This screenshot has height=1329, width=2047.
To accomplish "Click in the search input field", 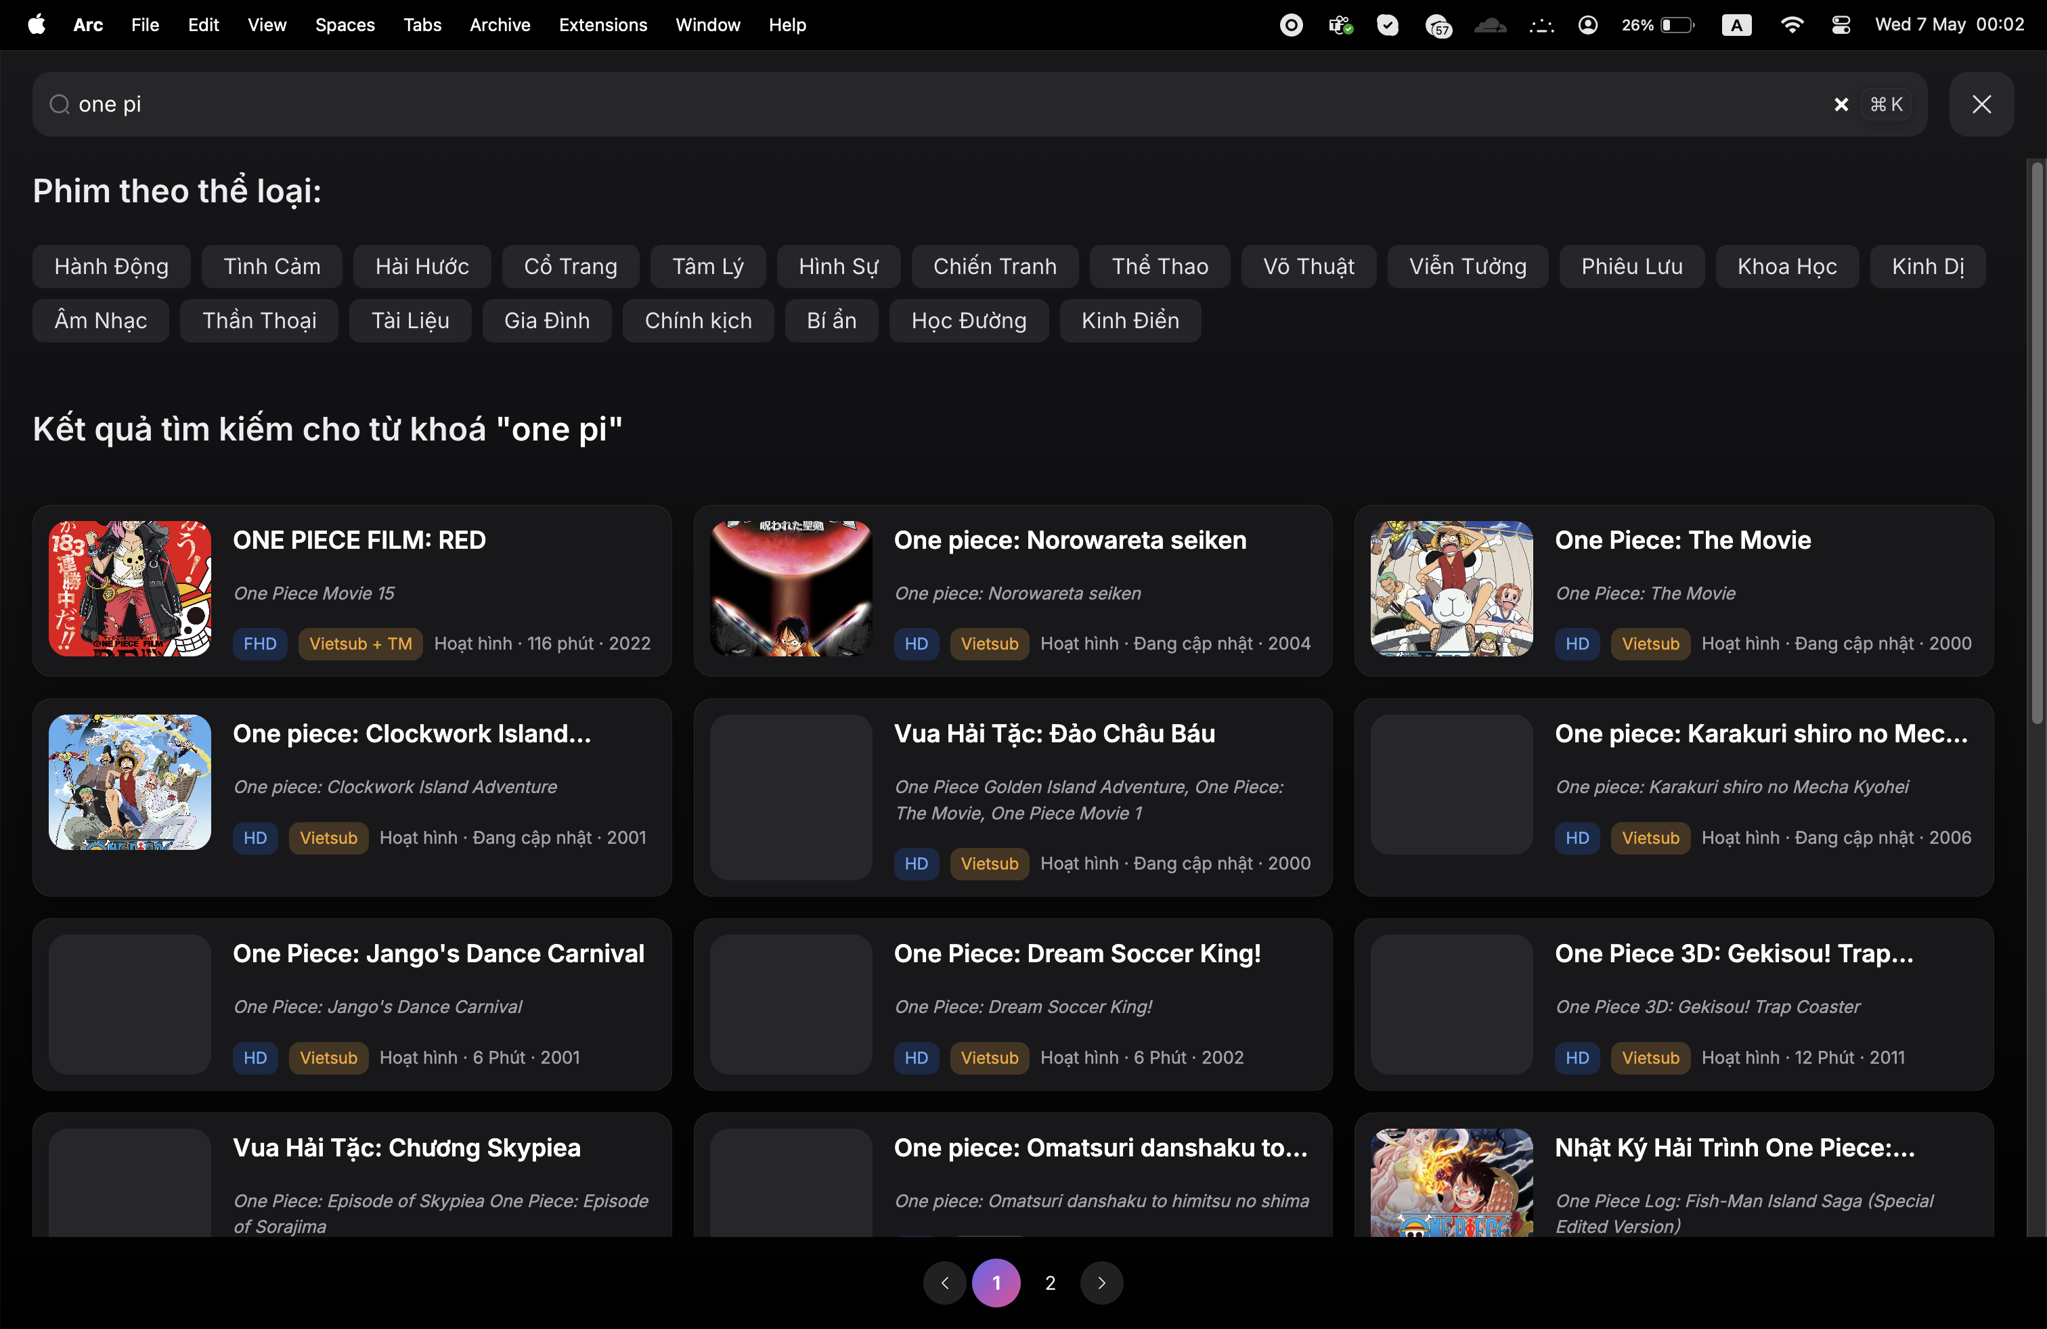I will coord(860,104).
